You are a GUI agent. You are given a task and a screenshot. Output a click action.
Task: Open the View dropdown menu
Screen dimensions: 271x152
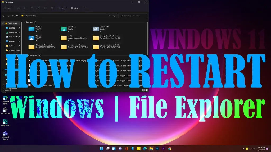click(x=75, y=8)
